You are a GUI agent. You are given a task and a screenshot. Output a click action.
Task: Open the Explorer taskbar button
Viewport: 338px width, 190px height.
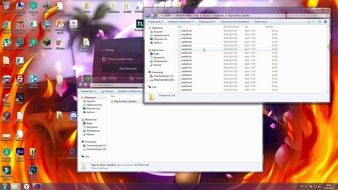click(15, 186)
